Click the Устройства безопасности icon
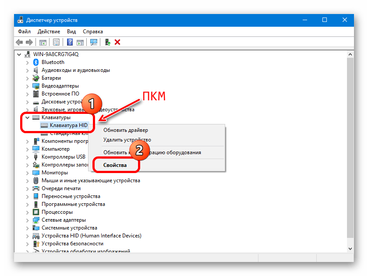 tap(35, 244)
